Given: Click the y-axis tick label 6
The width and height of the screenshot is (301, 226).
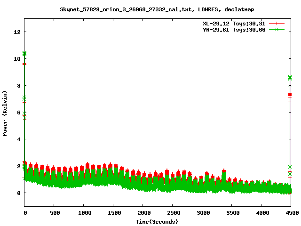Looking at the screenshot, I should click(19, 113).
